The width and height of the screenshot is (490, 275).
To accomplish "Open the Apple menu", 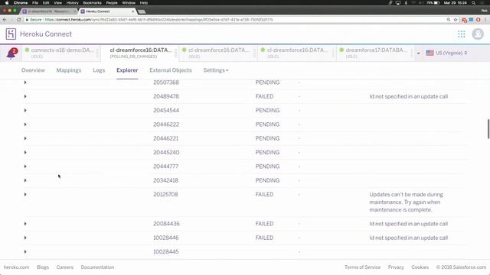I will (x=7, y=3).
